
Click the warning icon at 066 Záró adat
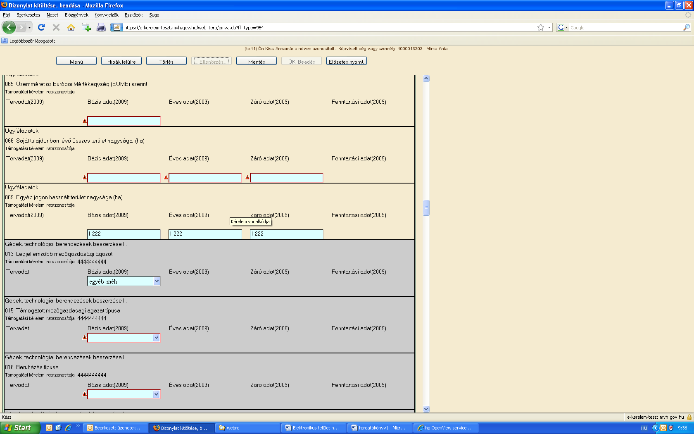coord(247,178)
